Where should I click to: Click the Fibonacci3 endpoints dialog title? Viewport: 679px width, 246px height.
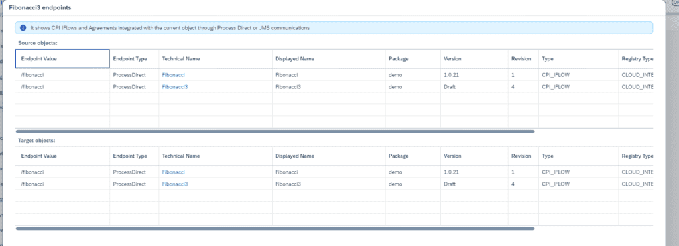(x=40, y=8)
